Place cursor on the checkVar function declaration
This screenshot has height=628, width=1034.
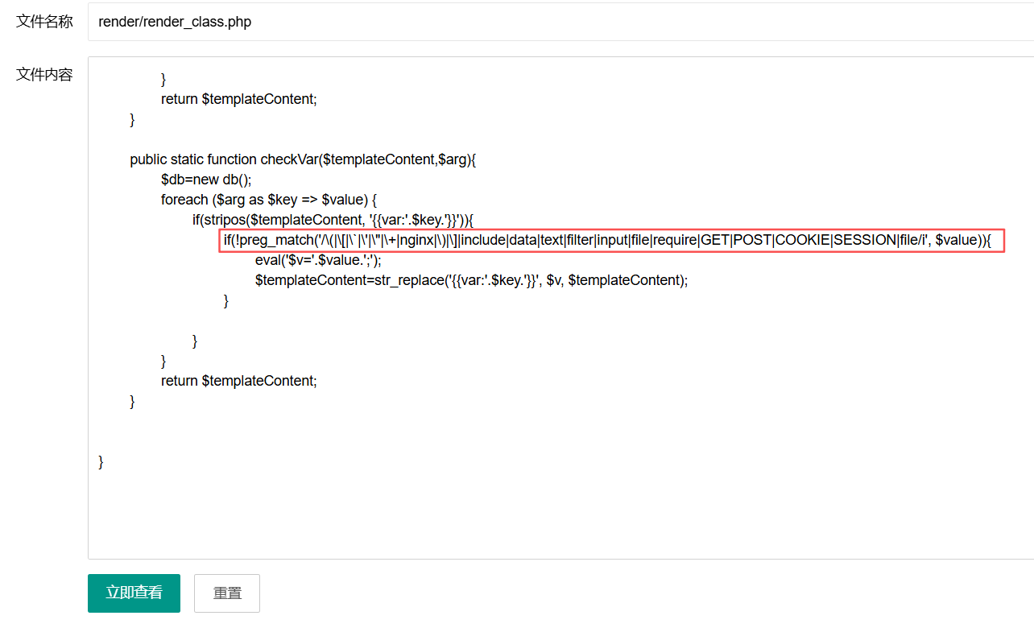tap(303, 159)
